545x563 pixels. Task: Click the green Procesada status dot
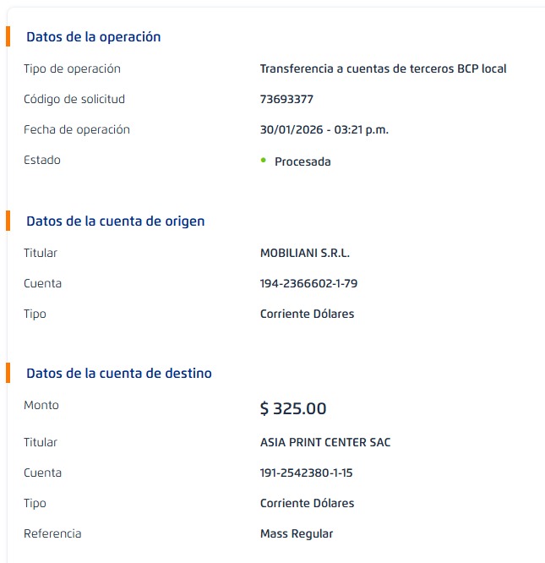(x=264, y=160)
